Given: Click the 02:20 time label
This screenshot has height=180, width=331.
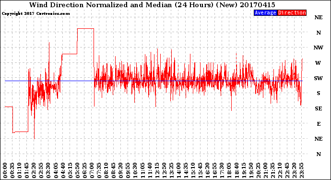Looking at the screenshot, I should coord(34,170).
